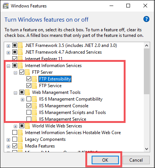The image size is (155, 168).
Task: Expand the Media Features node
Action: click(x=8, y=147)
